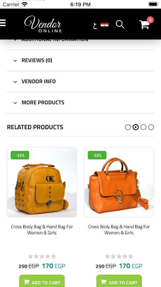Switch language with the Arabic letter icon
The height and width of the screenshot is (287, 161).
tap(95, 25)
